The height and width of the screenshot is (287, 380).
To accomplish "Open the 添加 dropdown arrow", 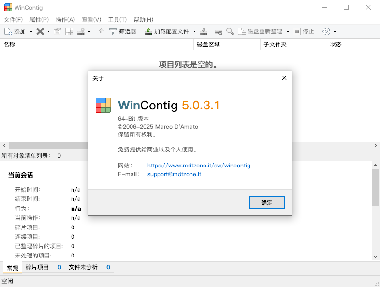I will point(31,31).
